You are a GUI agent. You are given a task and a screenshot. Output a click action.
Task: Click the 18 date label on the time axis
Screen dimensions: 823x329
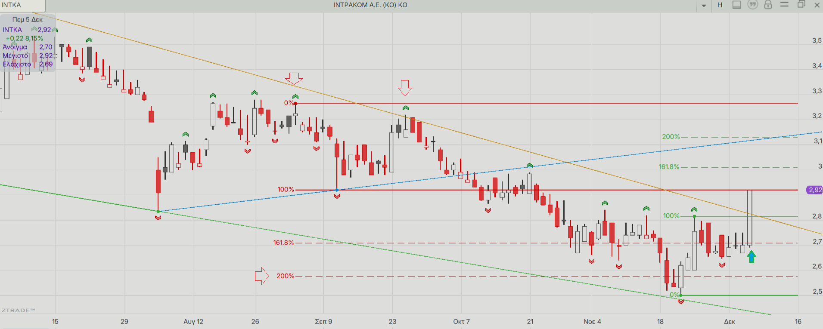click(x=660, y=321)
